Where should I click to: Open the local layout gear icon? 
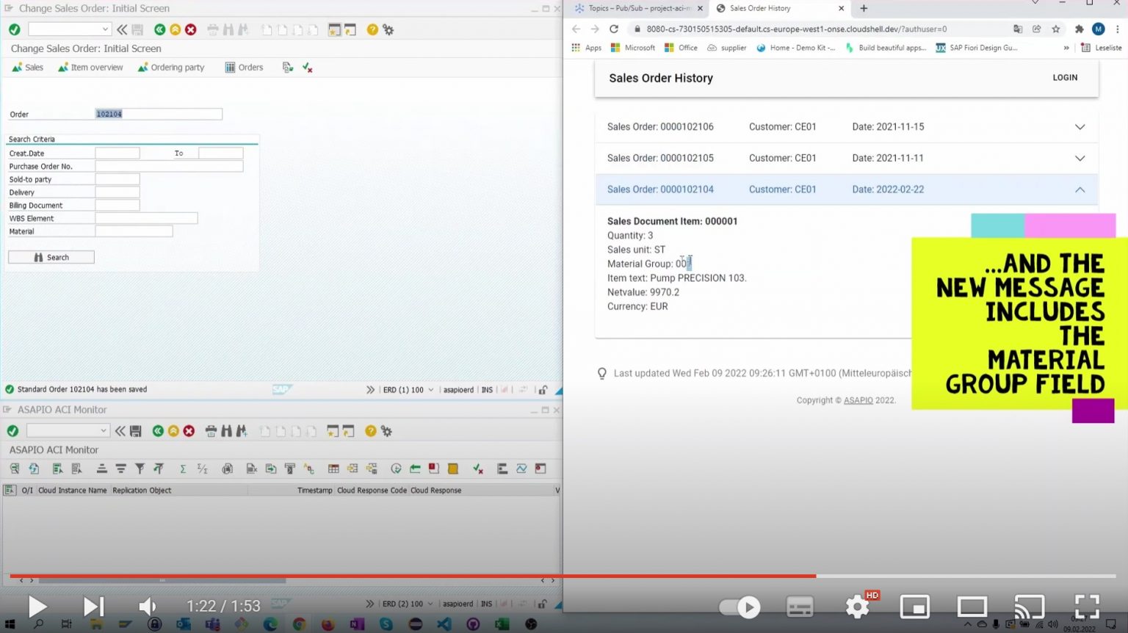point(387,29)
